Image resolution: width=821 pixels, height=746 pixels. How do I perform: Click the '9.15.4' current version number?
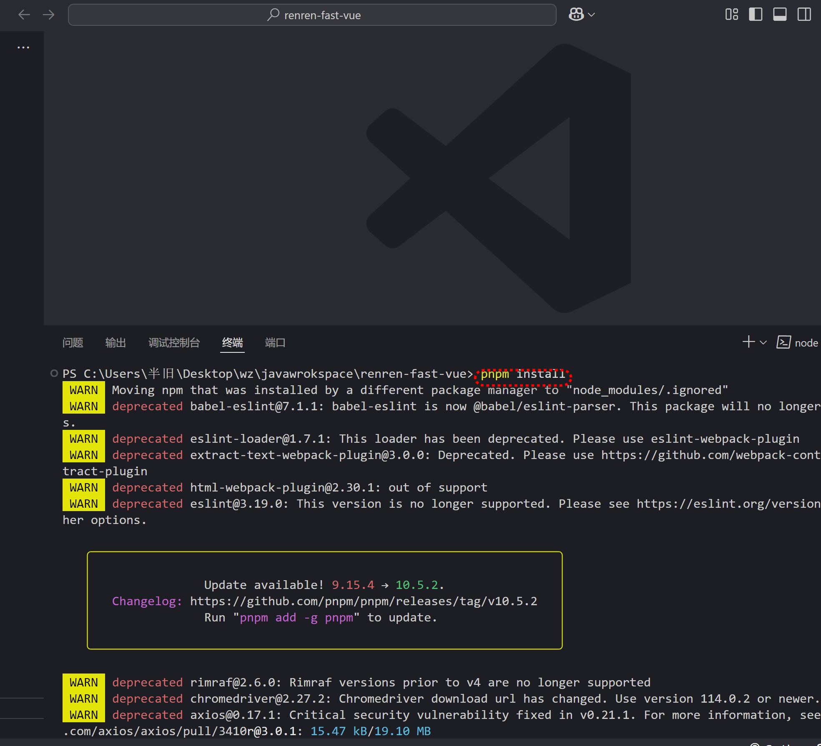click(353, 585)
